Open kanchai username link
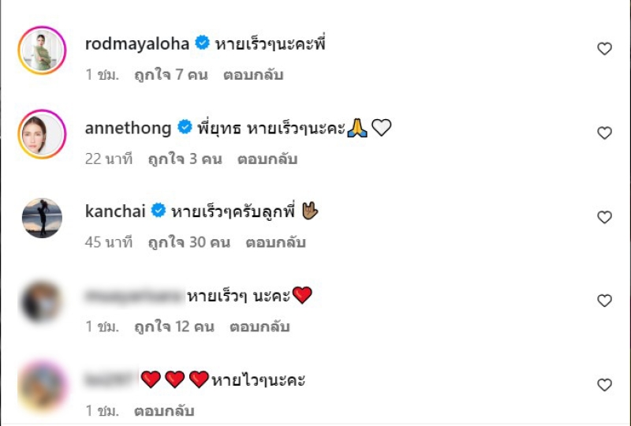 coord(115,211)
